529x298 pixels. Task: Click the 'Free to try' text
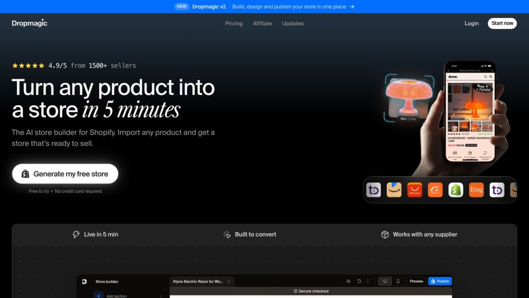(x=39, y=191)
